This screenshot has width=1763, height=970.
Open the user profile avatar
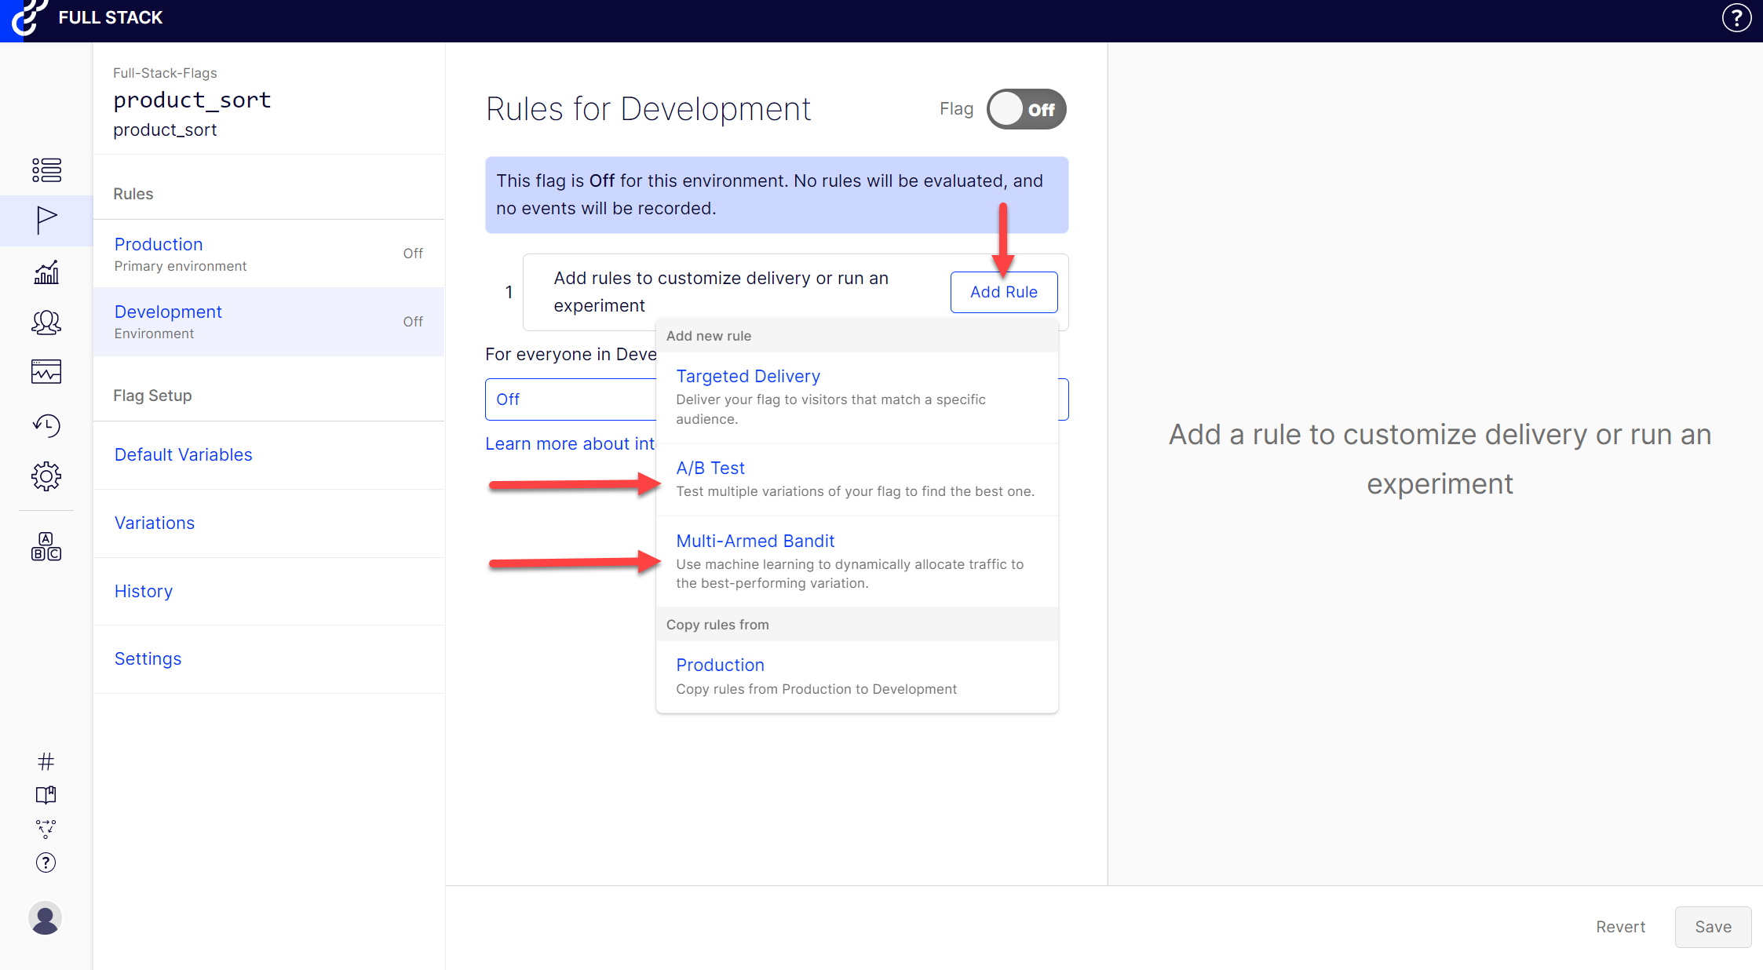coord(46,917)
